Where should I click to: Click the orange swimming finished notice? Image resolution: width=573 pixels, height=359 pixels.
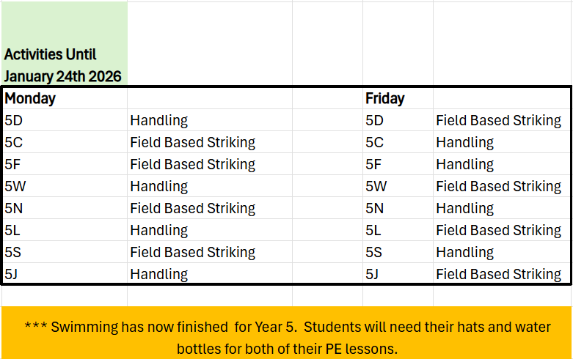[x=286, y=336]
